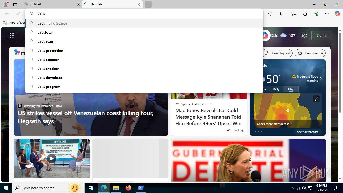Click the page vertical scrollbar
This screenshot has height=193, width=343.
click(340, 73)
